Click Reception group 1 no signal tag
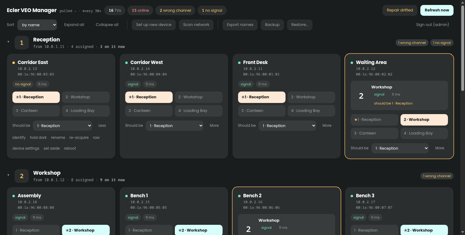The width and height of the screenshot is (465, 235). (442, 43)
